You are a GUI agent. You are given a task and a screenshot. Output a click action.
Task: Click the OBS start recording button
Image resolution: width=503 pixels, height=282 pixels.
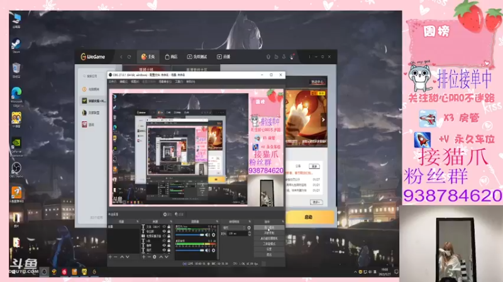(269, 232)
